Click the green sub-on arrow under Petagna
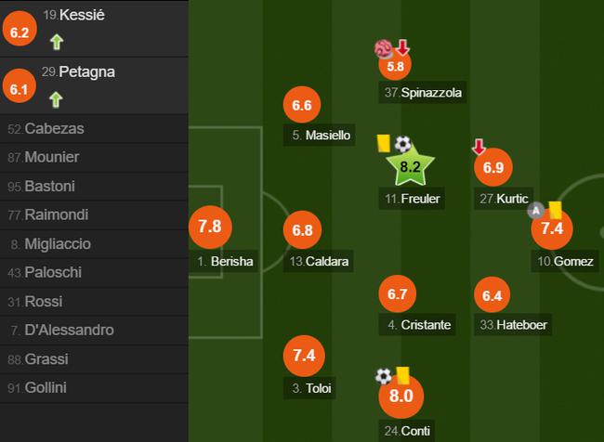Screen dimensions: 604x442 click(56, 99)
